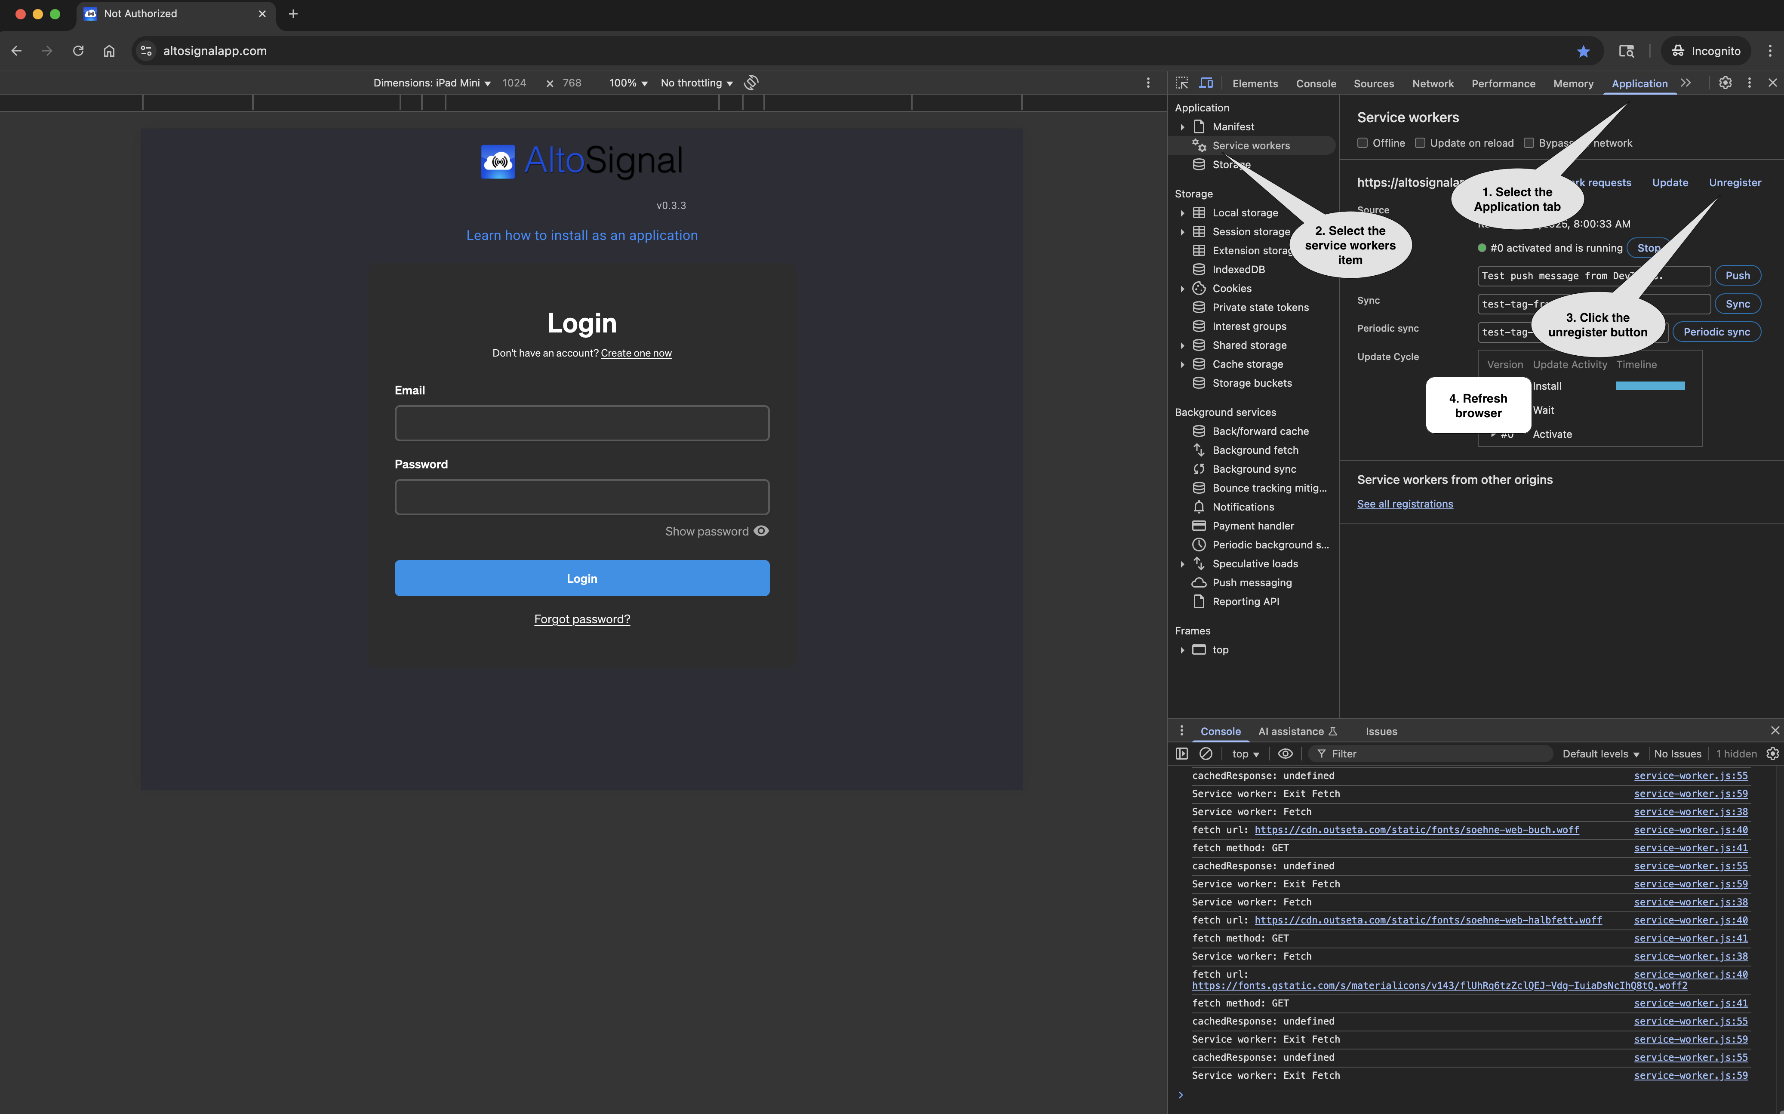Click the Push button

[1737, 275]
